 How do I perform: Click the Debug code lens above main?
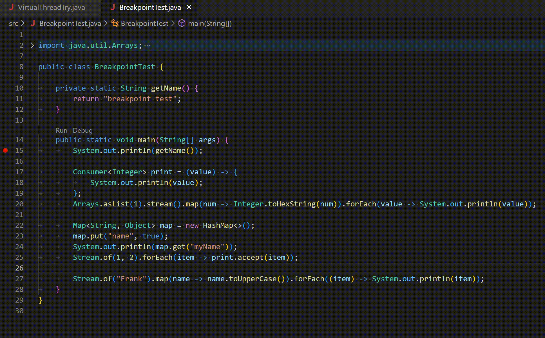[x=83, y=130]
